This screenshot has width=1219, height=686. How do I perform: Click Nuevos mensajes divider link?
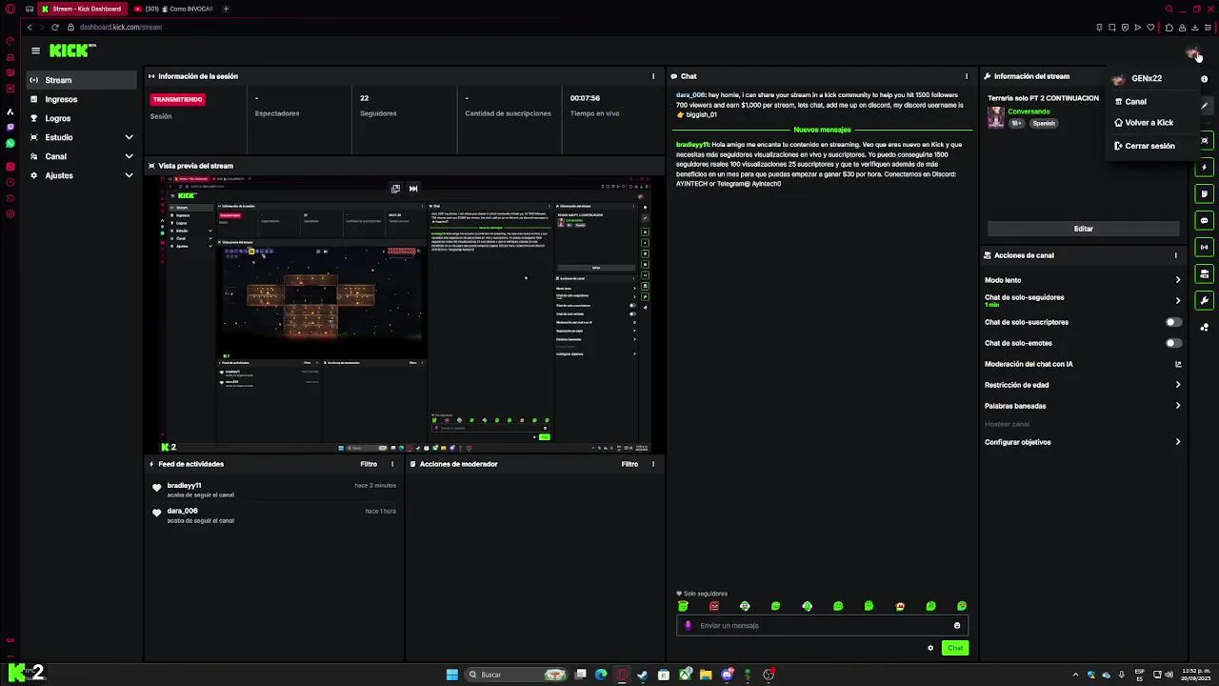pos(822,130)
